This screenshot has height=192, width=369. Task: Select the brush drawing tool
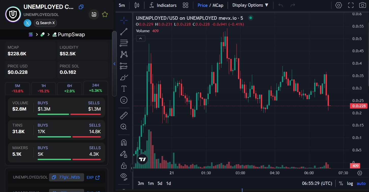124,77
